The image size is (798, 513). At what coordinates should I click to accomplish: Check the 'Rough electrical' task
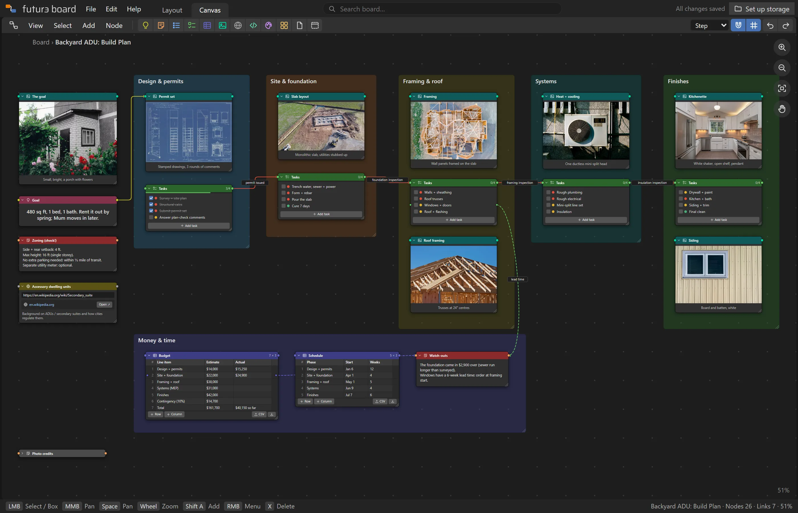(549, 199)
